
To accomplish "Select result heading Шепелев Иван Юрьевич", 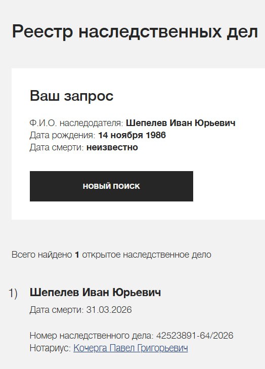I will pyautogui.click(x=95, y=292).
